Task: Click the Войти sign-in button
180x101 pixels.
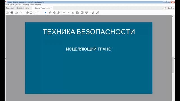Action: 171,8
